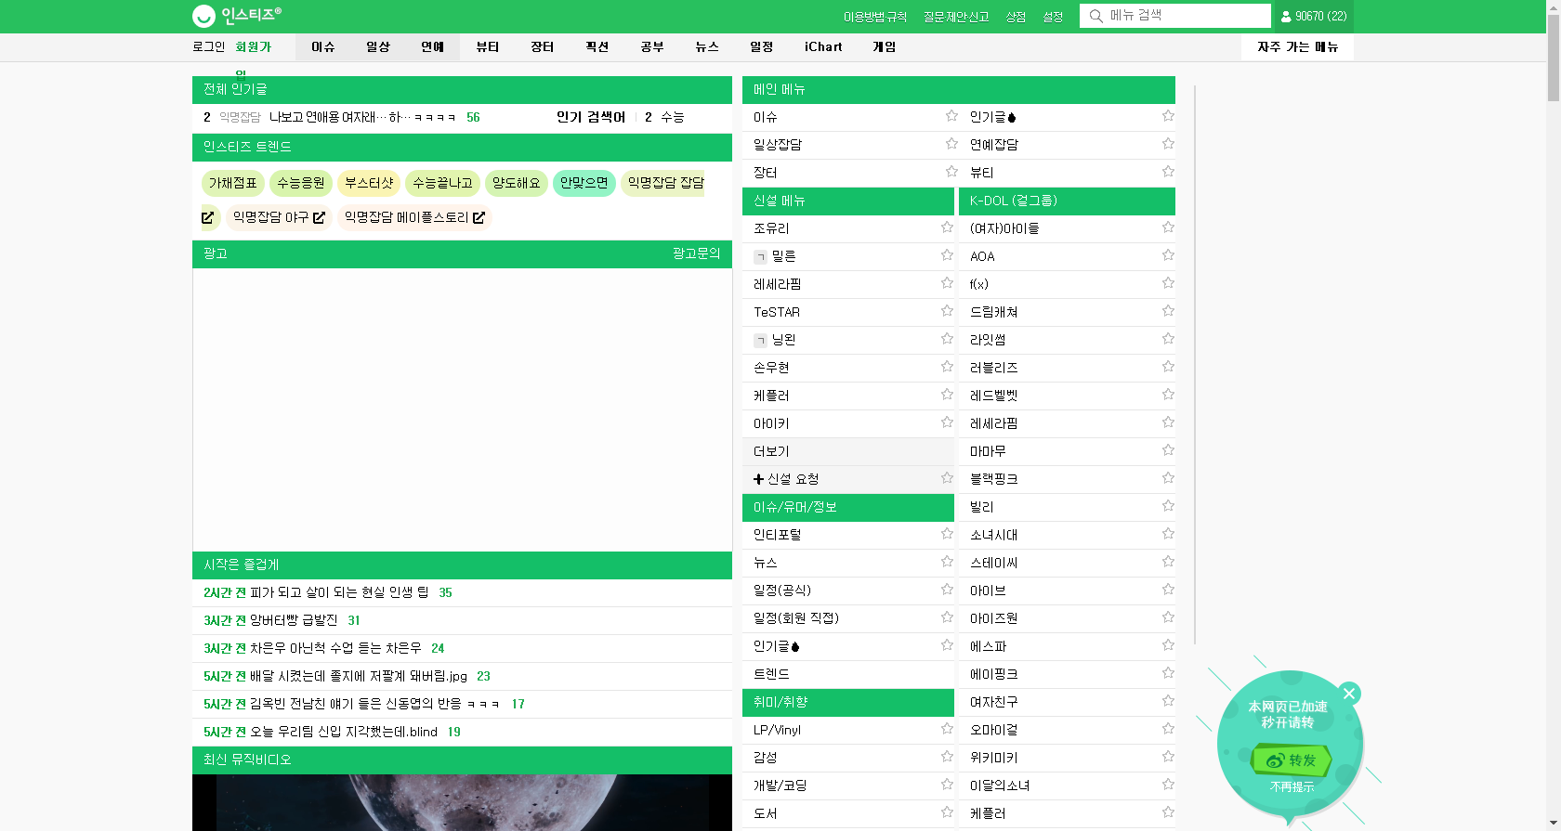Open external link icon after 익명잡담 야구
Image resolution: width=1561 pixels, height=831 pixels.
(x=319, y=217)
